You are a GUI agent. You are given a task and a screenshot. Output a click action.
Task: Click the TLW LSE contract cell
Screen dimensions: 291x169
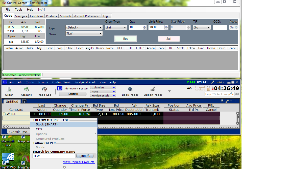pyautogui.click(x=16, y=114)
